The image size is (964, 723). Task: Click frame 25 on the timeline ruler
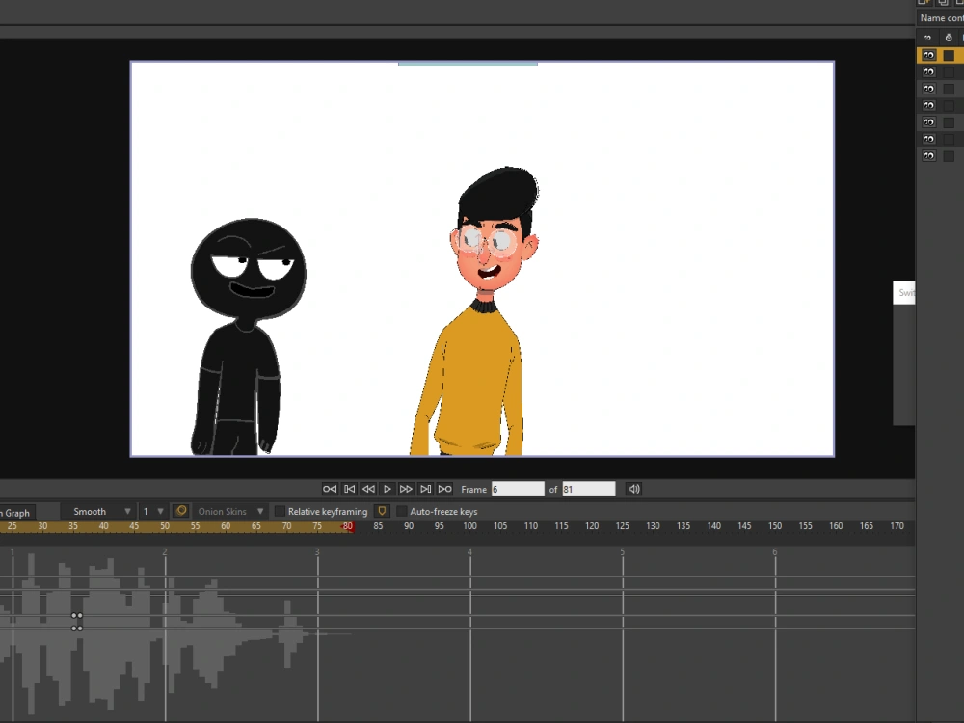[13, 526]
